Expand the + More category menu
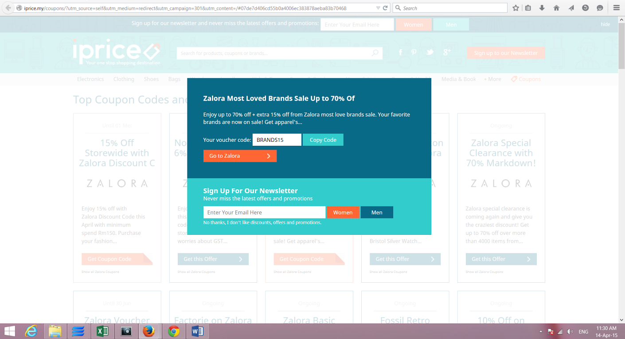Screen dimensions: 625x339 point(492,79)
